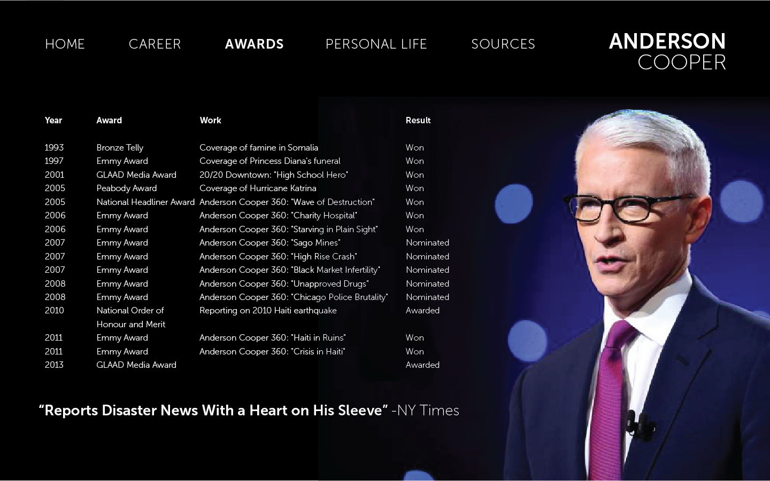Select the 2001 GLAAD Media Award entry

136,175
